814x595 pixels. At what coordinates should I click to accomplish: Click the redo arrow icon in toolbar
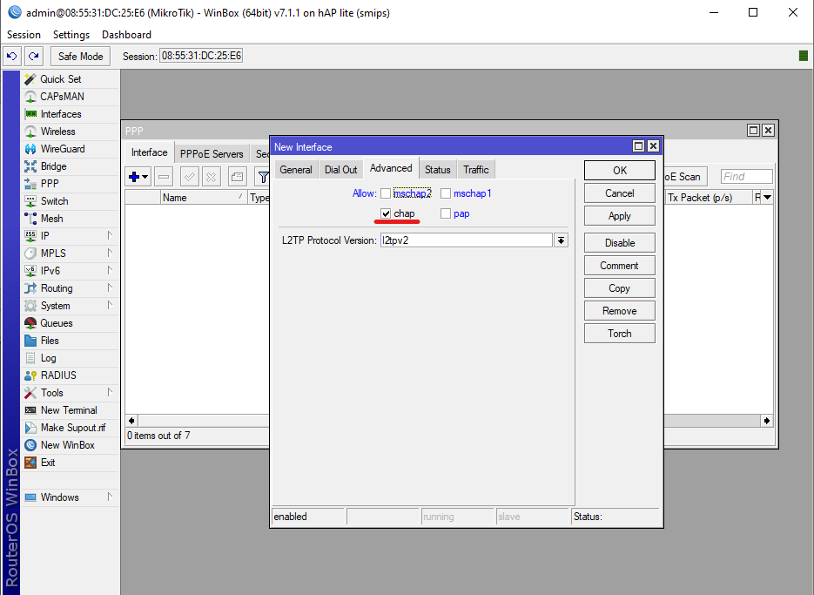pyautogui.click(x=33, y=56)
